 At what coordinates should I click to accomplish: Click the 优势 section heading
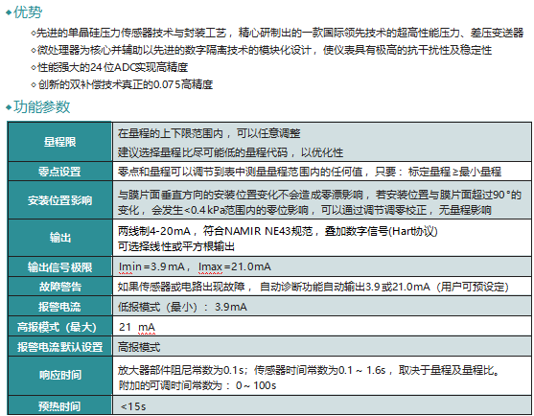pos(28,12)
